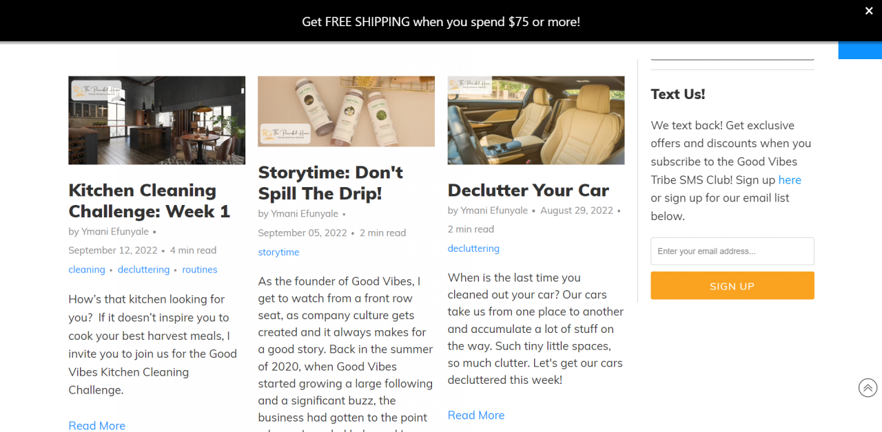Click Read More under Kitchen Cleaning Challenge
Screen dimensions: 882x432
(97, 425)
